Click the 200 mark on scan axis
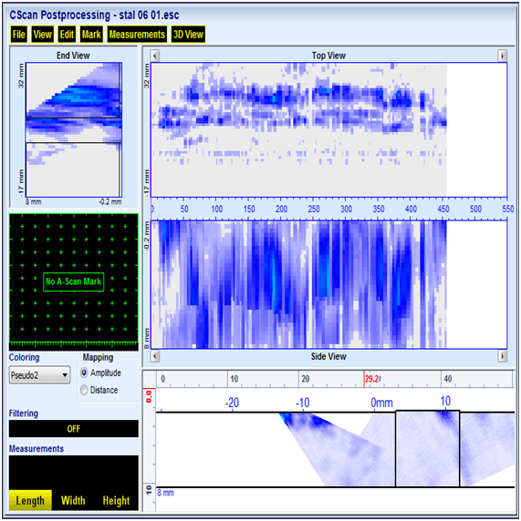 click(281, 209)
